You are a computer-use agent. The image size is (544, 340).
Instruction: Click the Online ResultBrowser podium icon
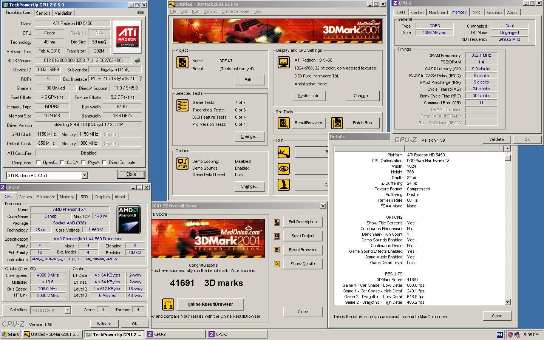point(168,304)
